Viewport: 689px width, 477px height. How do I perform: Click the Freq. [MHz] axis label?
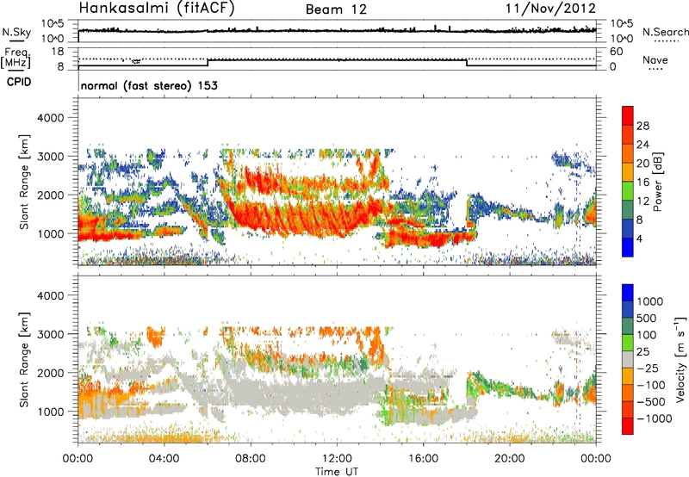(x=16, y=58)
